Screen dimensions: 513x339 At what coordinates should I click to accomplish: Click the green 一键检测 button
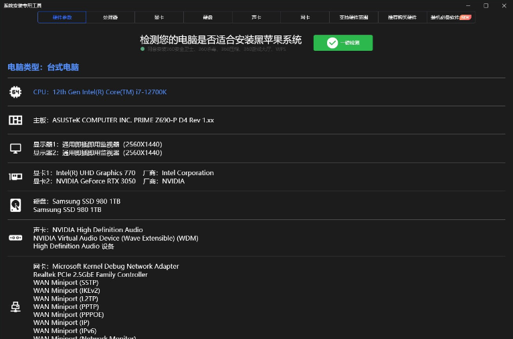tap(343, 43)
